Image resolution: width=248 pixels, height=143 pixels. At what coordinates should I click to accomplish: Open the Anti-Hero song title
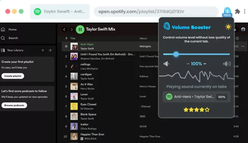point(87,44)
